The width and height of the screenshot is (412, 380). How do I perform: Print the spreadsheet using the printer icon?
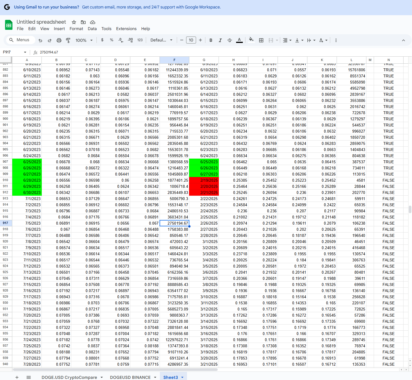tap(59, 40)
